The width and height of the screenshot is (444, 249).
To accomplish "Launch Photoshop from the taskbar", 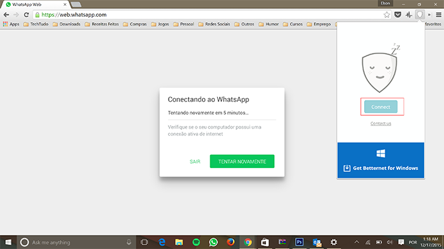I will click(x=300, y=242).
